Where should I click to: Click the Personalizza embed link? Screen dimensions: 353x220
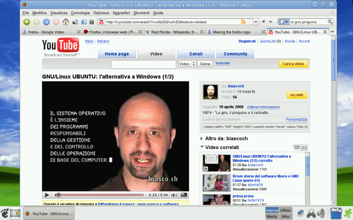296,119
